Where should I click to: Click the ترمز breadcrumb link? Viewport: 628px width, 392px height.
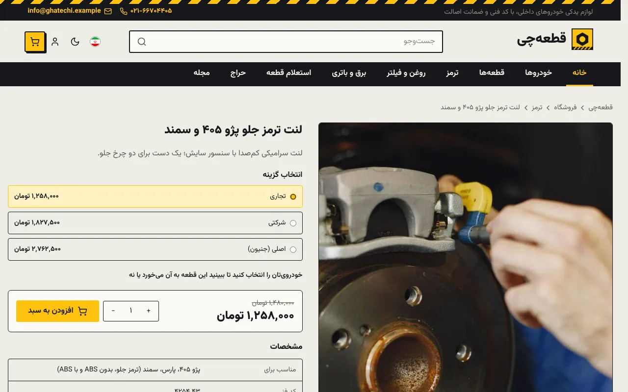click(537, 107)
